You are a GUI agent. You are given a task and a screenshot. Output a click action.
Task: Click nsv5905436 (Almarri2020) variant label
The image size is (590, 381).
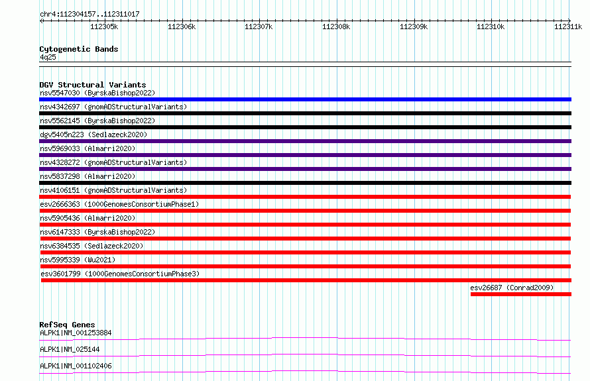(88, 218)
